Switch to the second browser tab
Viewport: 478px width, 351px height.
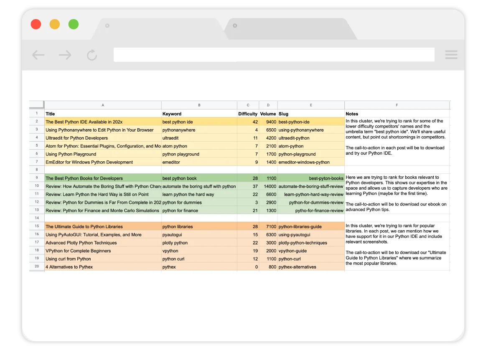(291, 29)
